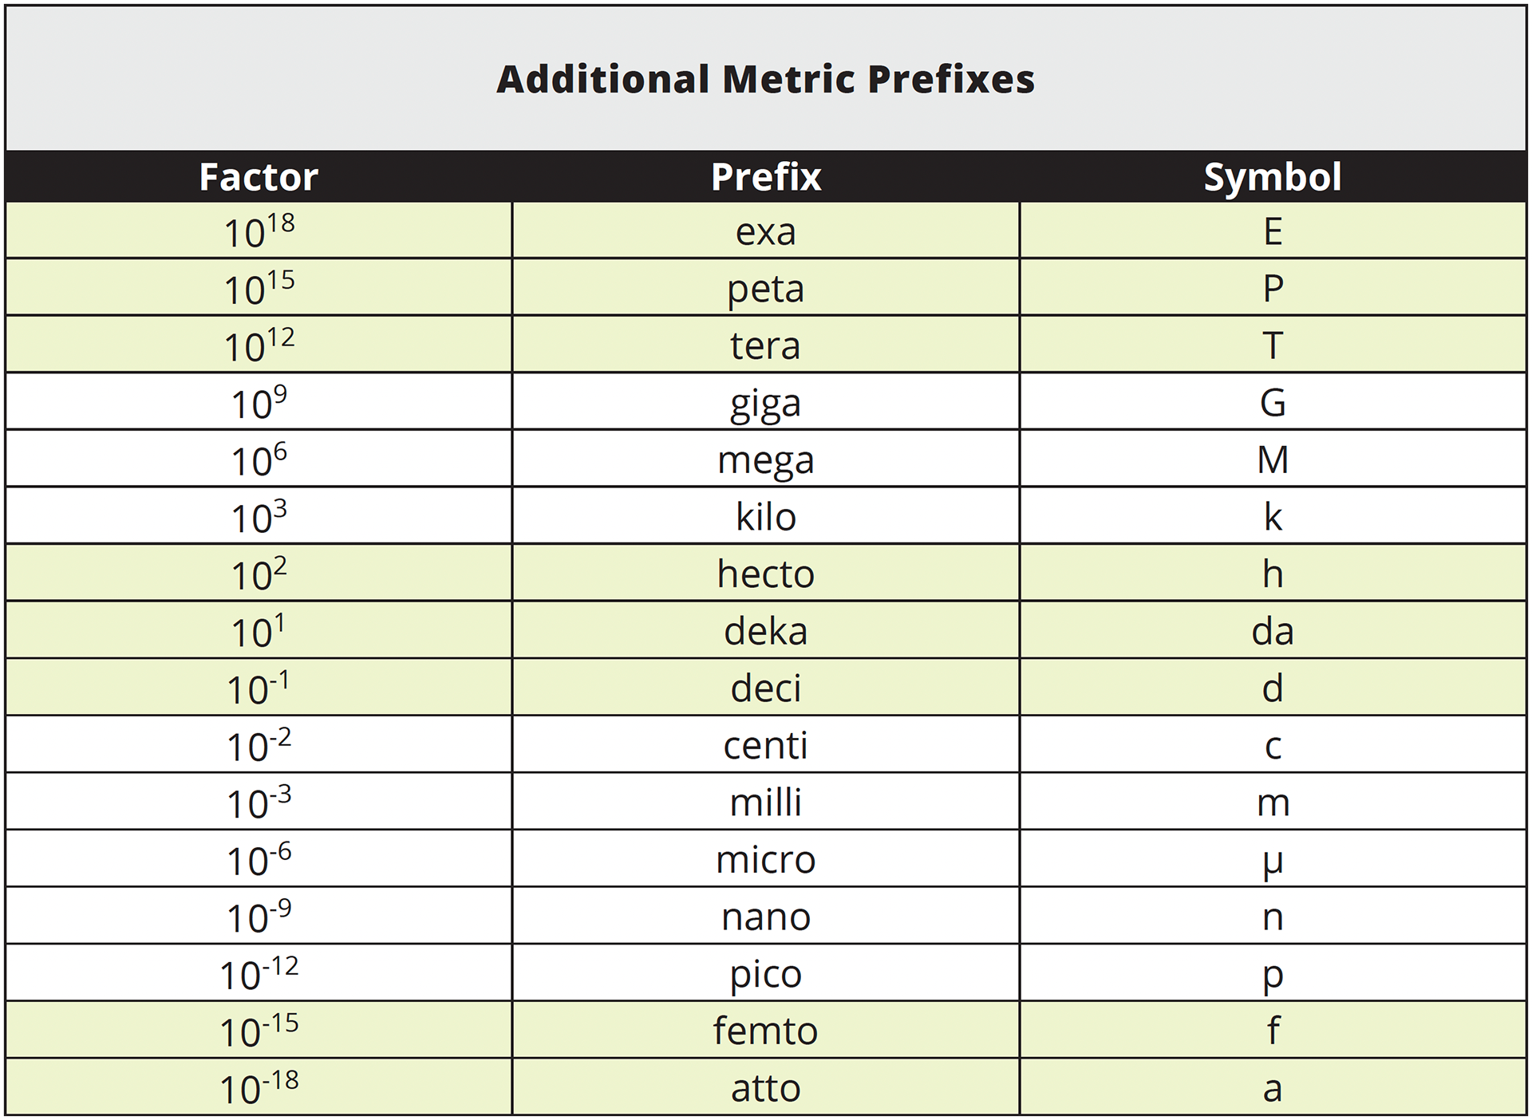Screen dimensions: 1532x1120
Task: Click the exa prefix cell
Action: pos(766,232)
